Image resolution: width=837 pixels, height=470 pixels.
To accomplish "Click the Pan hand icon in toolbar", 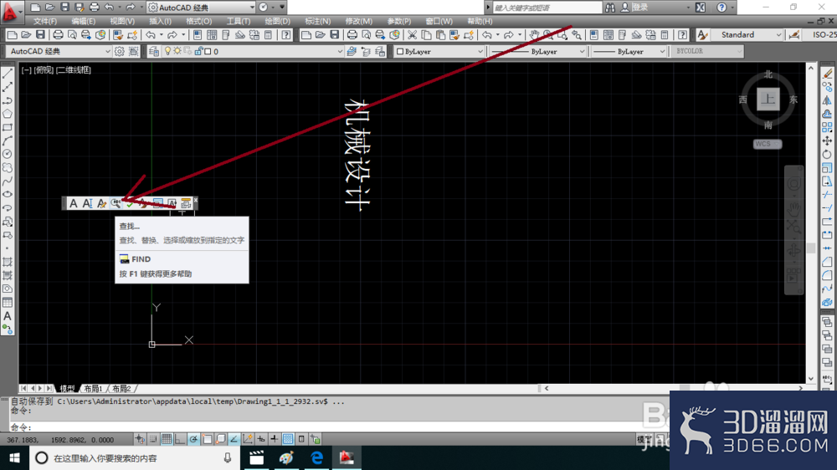I will point(534,34).
